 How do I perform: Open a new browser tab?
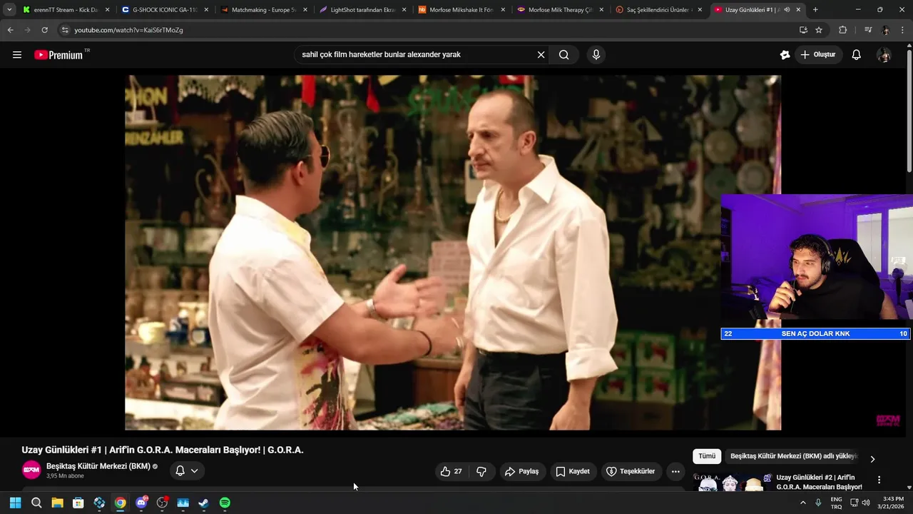coord(815,10)
